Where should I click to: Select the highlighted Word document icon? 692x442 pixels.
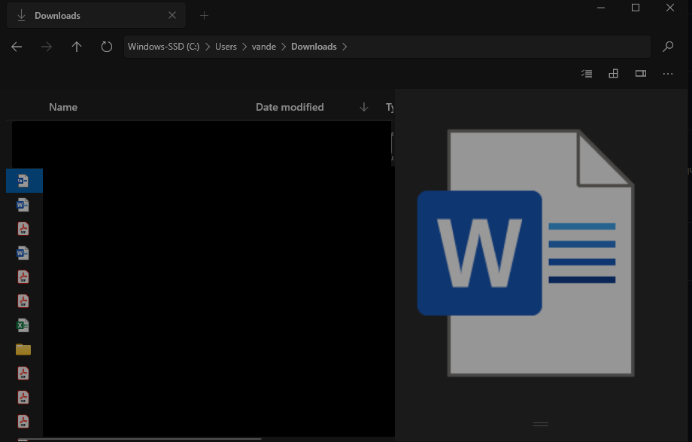pyautogui.click(x=23, y=181)
